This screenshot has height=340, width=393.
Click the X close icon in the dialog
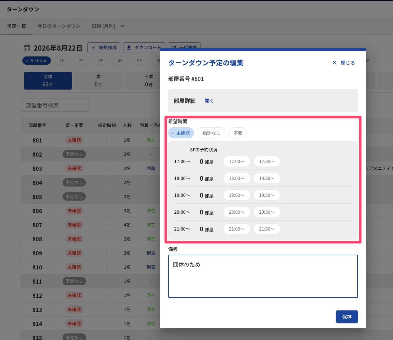click(334, 63)
